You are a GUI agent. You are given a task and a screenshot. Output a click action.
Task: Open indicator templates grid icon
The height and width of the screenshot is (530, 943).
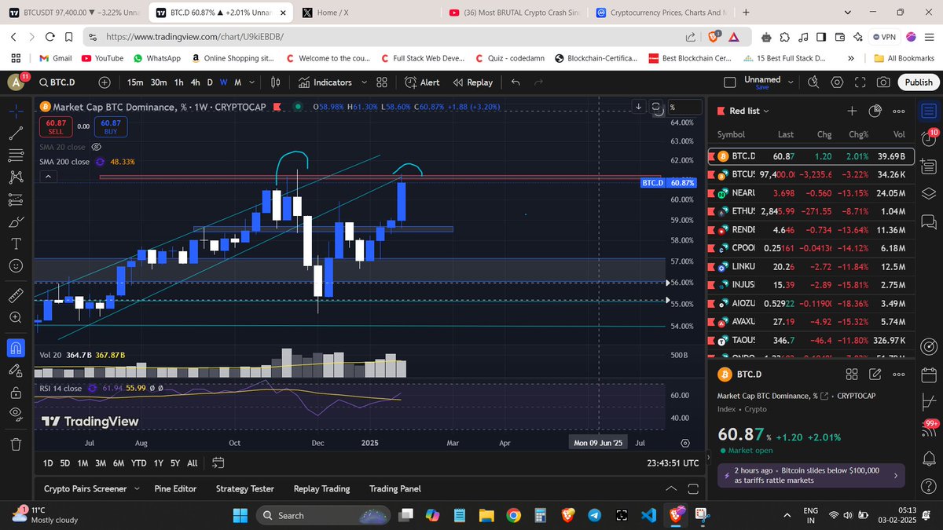click(382, 82)
